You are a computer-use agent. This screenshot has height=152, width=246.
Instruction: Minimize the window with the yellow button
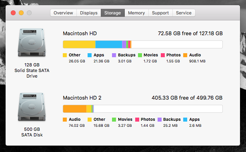click(21, 13)
